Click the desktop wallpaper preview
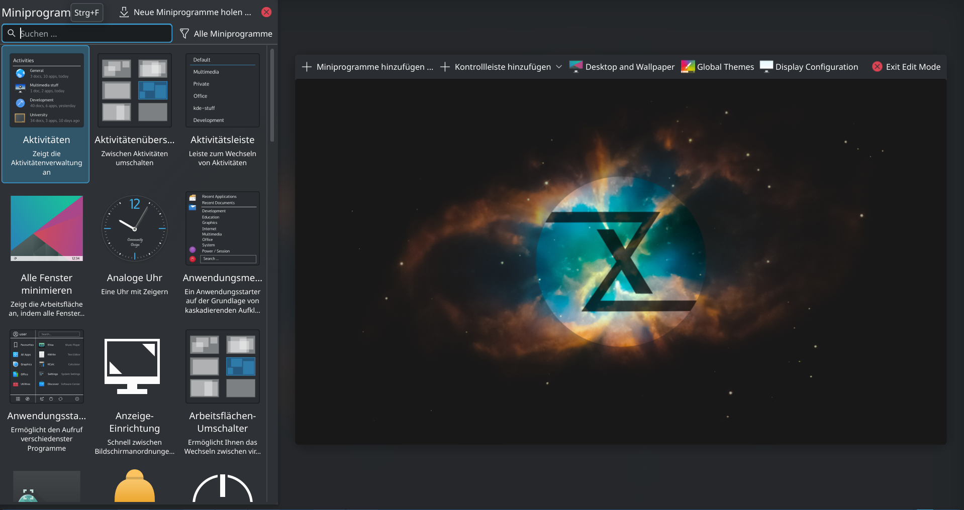Viewport: 964px width, 510px height. (621, 262)
